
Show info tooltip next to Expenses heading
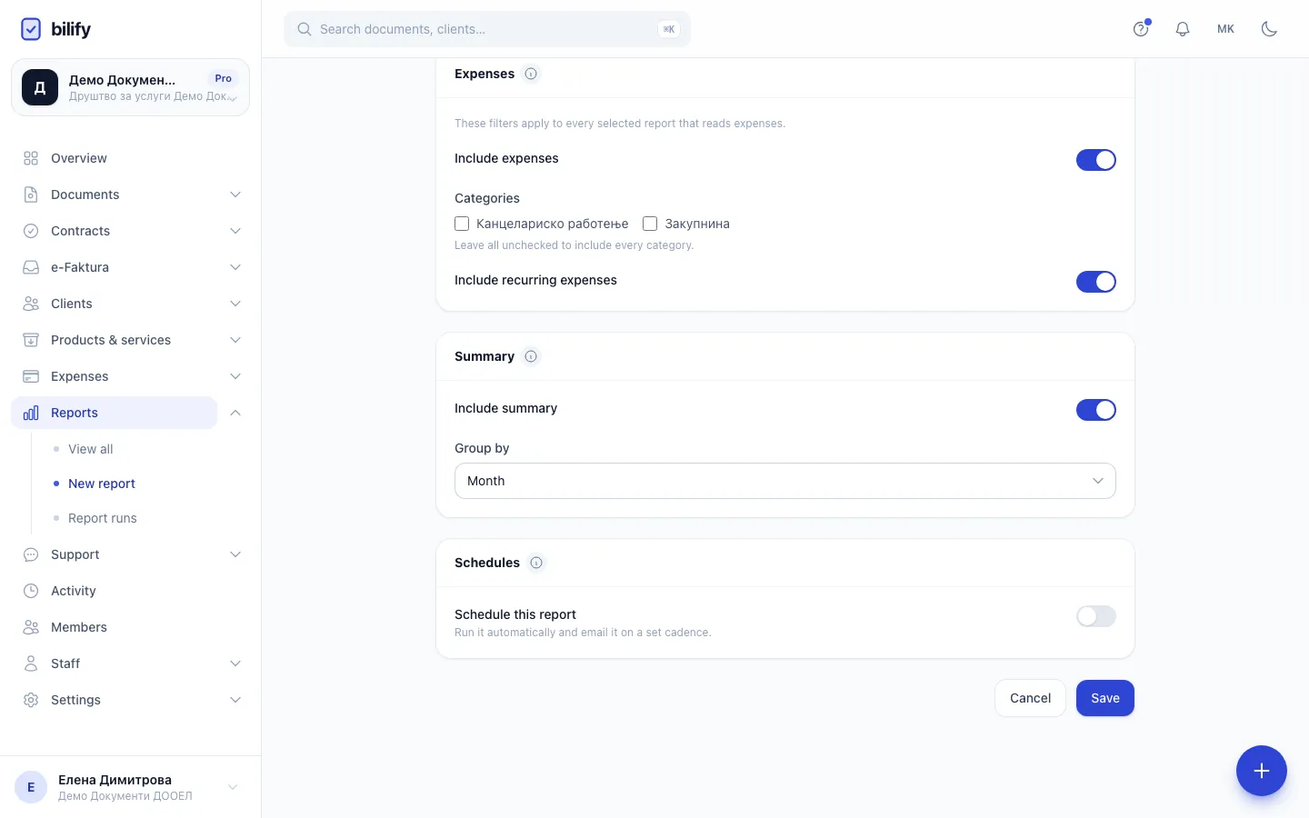[531, 74]
